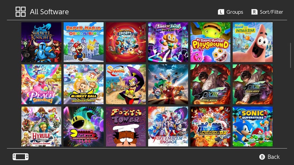
Task: Select the Shantae game tile
Action: (126, 85)
